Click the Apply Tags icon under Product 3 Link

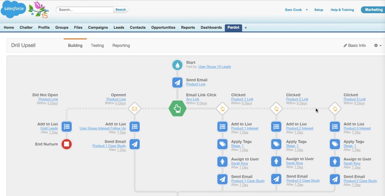(335, 144)
